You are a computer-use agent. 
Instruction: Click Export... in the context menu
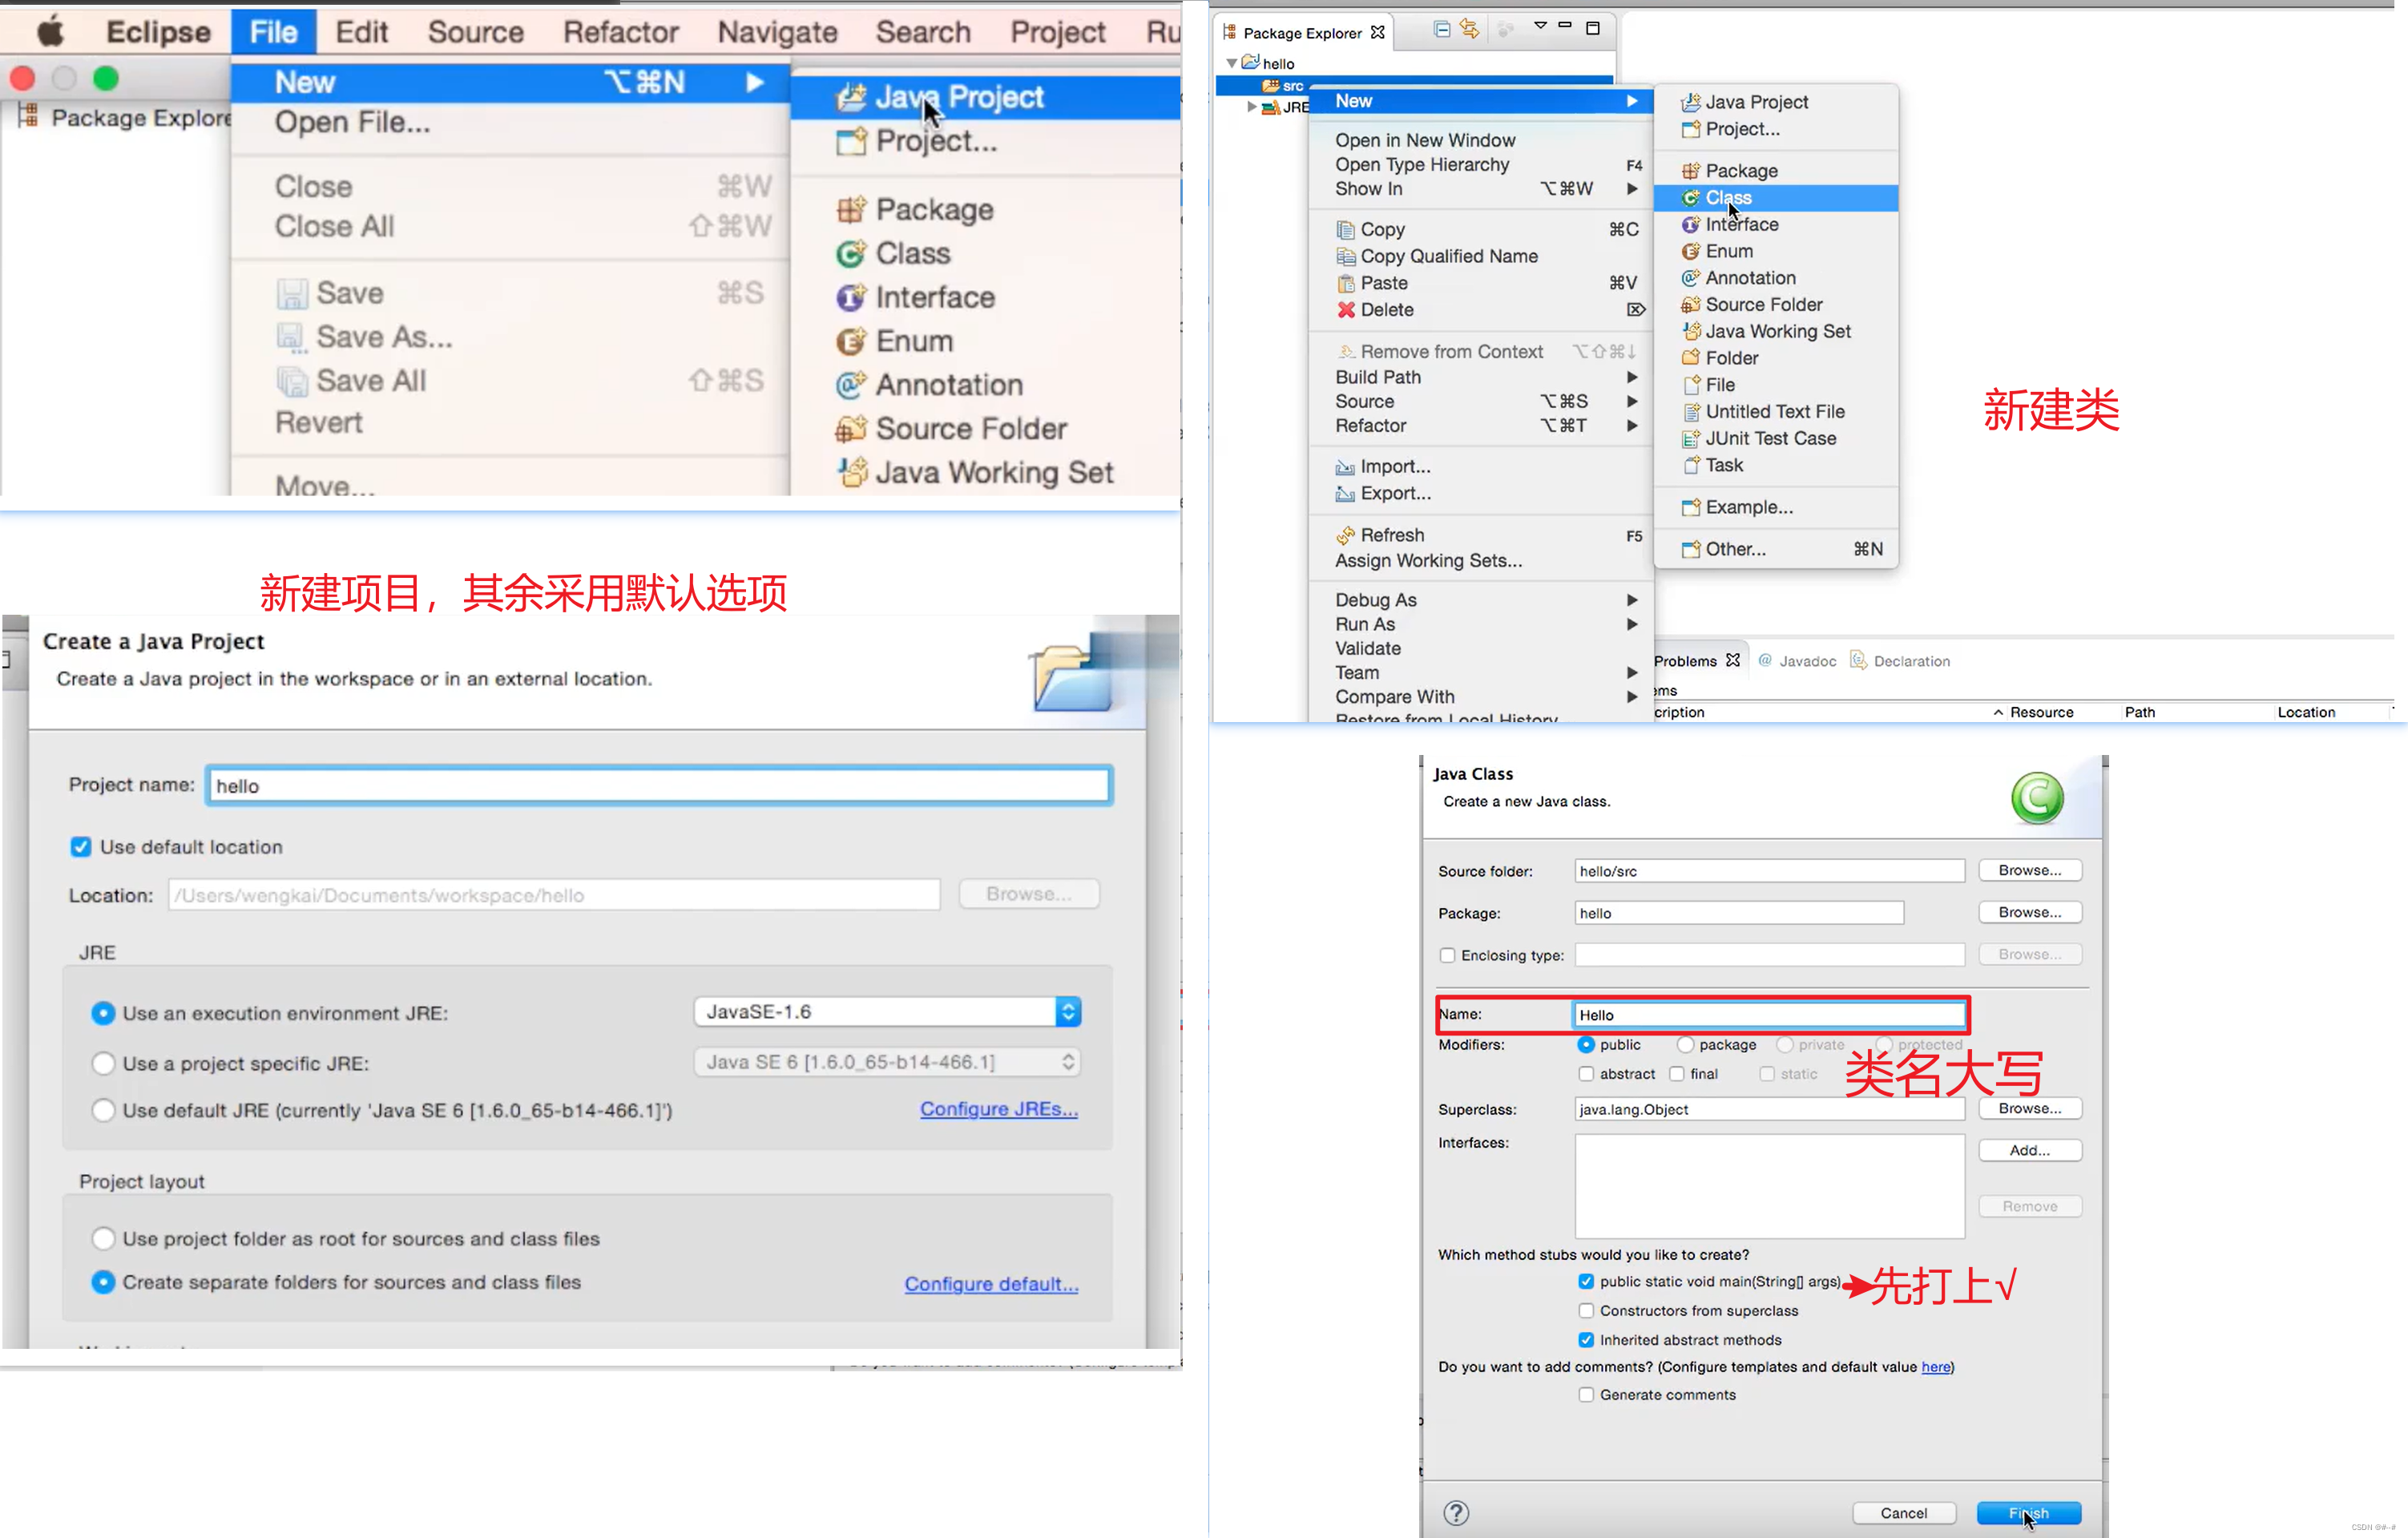tap(1480, 493)
